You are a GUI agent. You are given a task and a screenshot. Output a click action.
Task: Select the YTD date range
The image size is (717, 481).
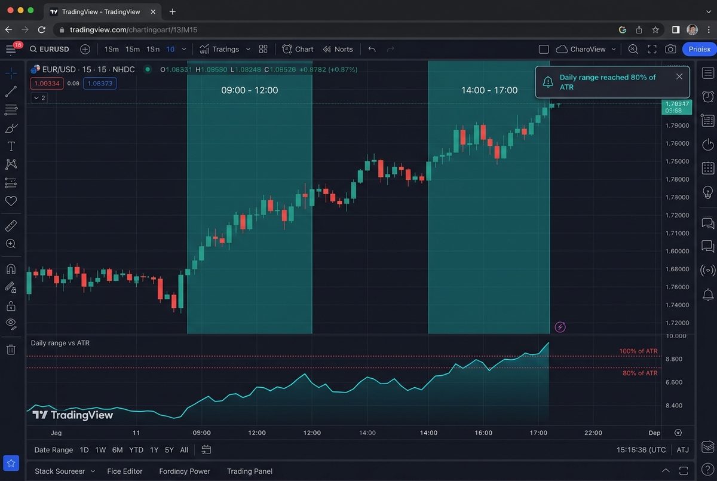tap(136, 450)
